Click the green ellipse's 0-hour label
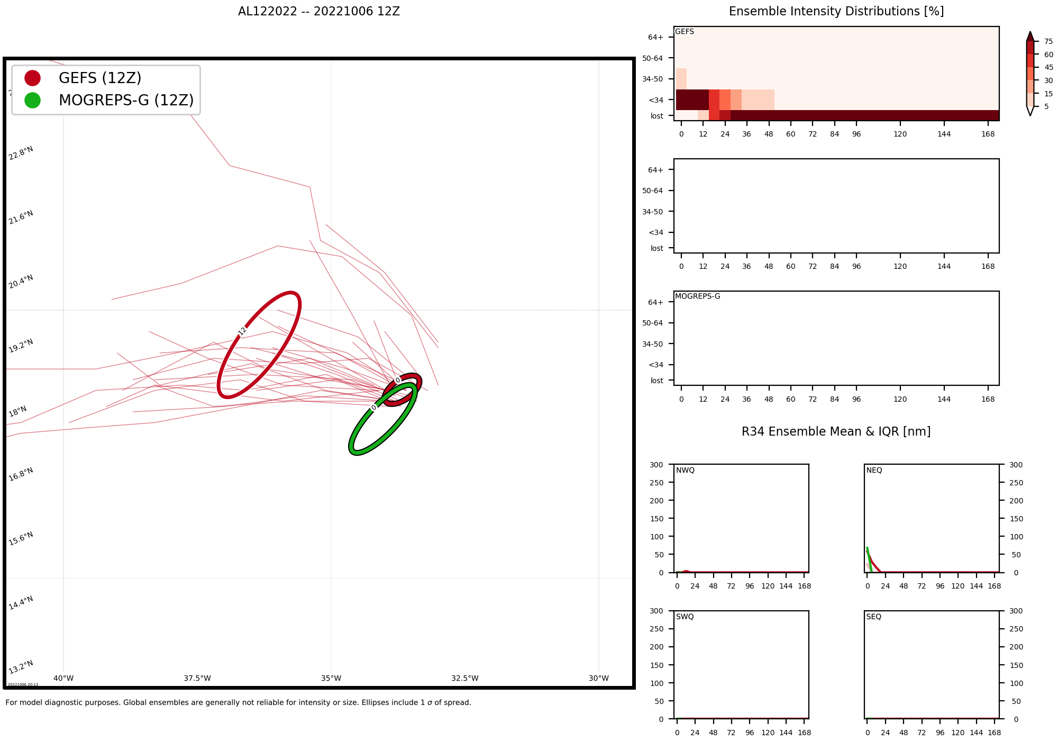Screen dimensions: 1058x741 pyautogui.click(x=374, y=407)
